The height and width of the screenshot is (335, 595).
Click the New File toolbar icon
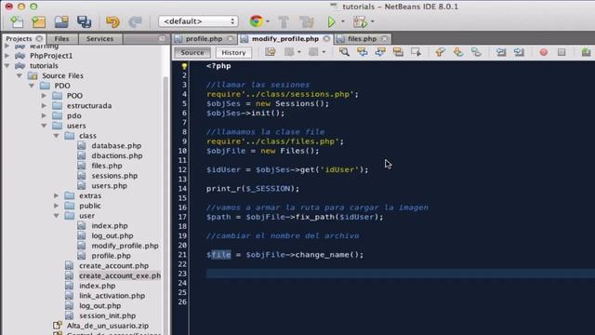pyautogui.click(x=17, y=21)
